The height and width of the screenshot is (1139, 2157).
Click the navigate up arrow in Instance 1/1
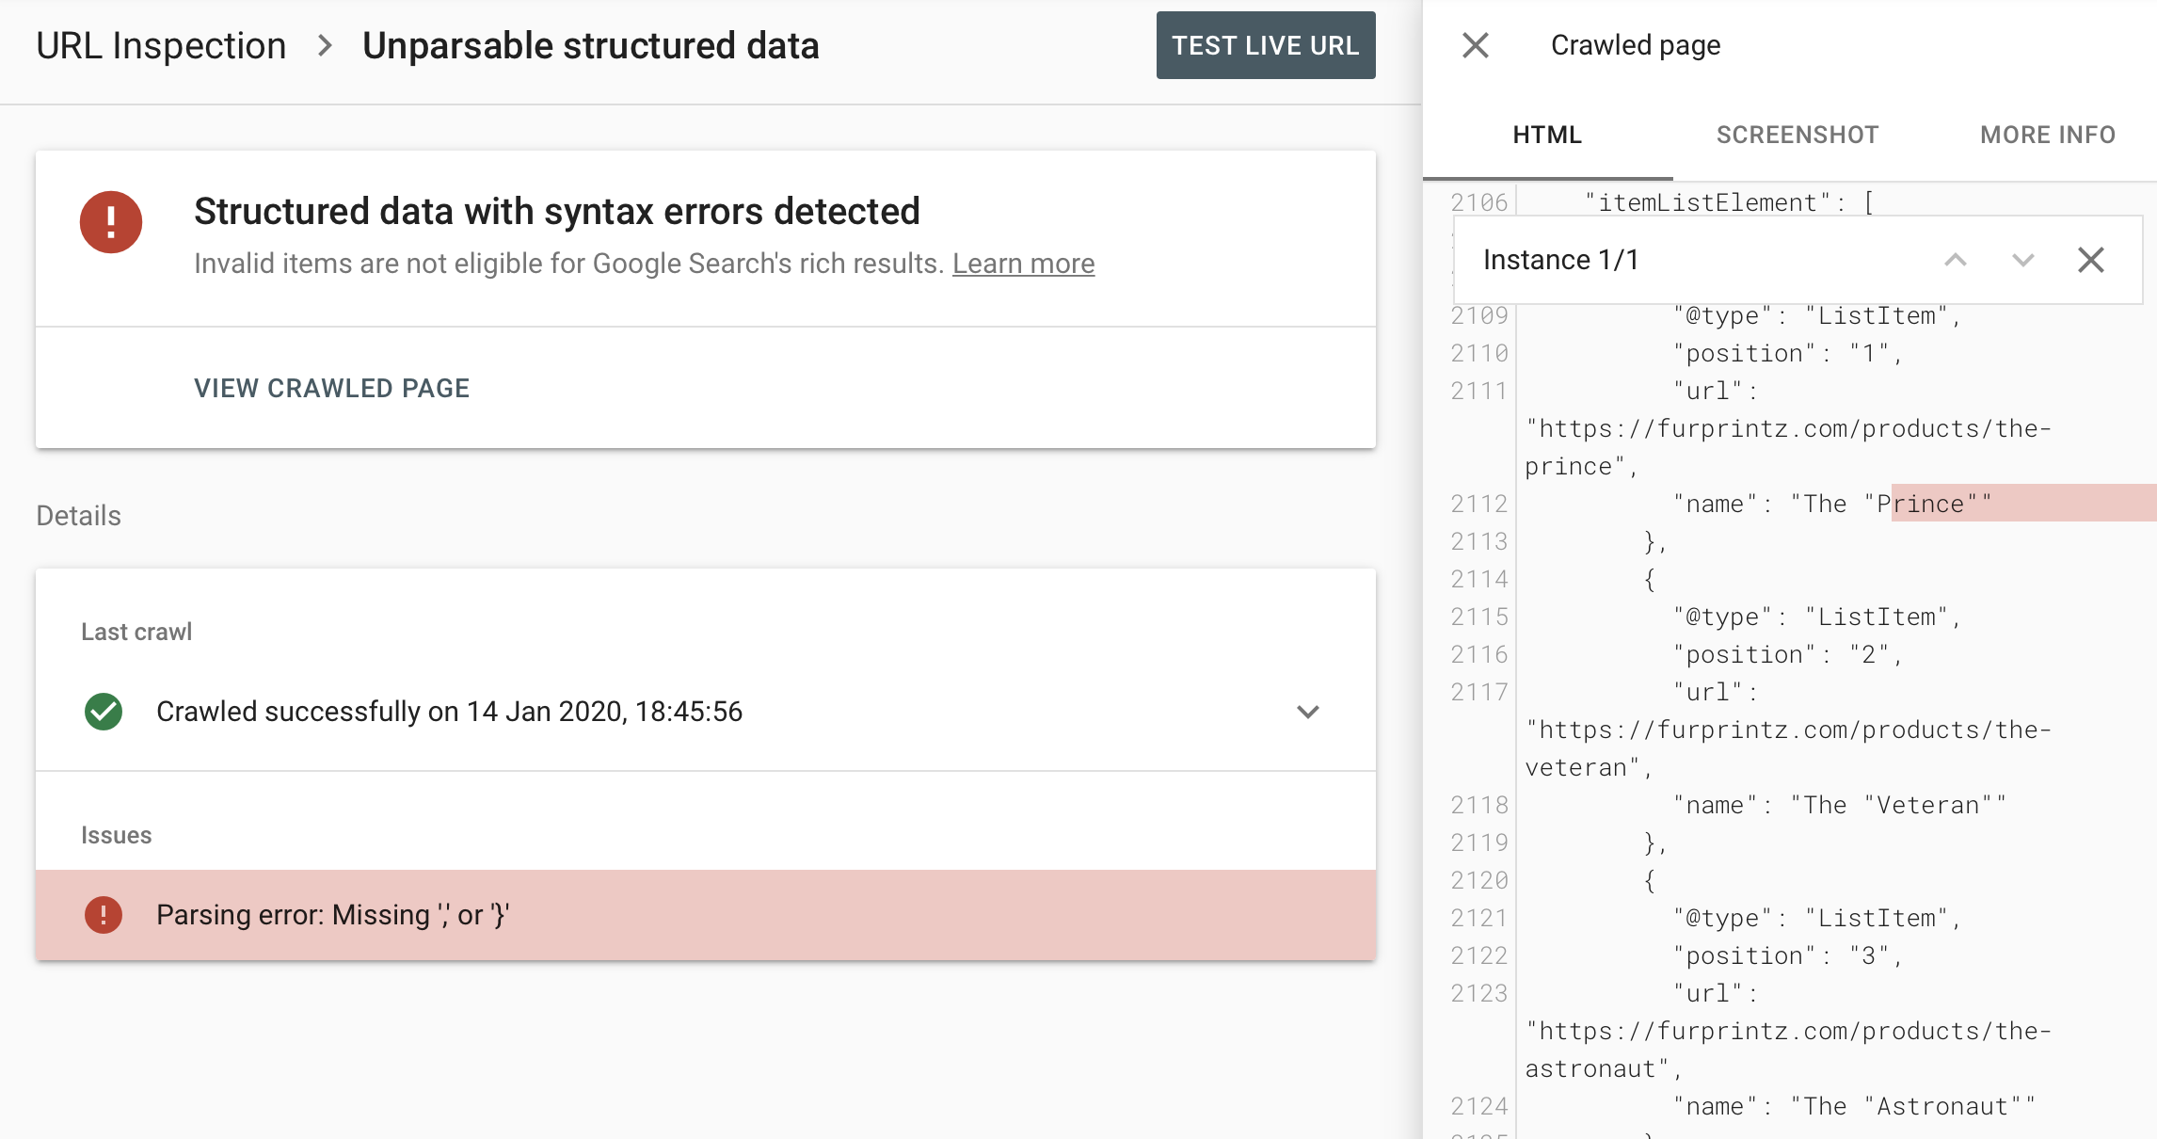point(1955,260)
